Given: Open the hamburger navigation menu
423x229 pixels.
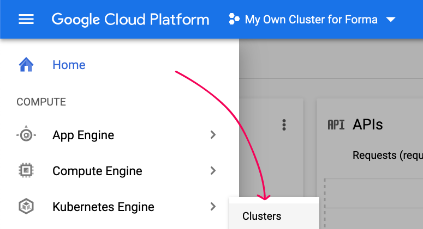Looking at the screenshot, I should tap(26, 20).
